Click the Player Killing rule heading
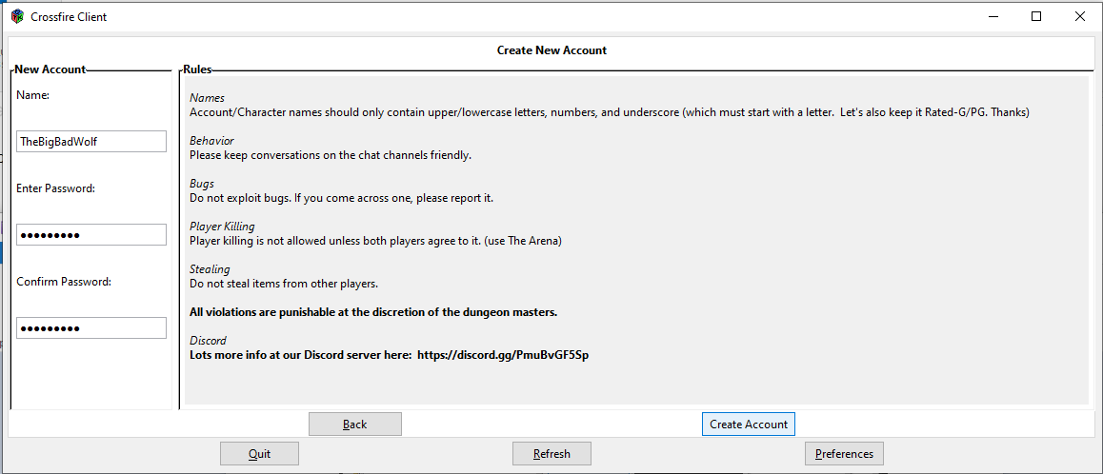The width and height of the screenshot is (1103, 474). point(222,227)
